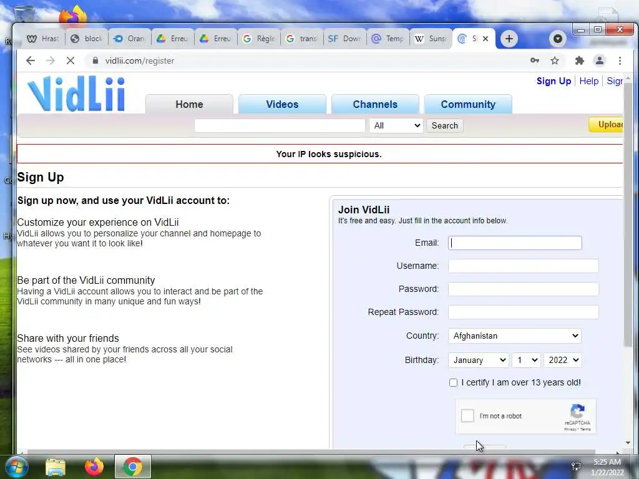Stop page loading with the X icon

click(70, 60)
